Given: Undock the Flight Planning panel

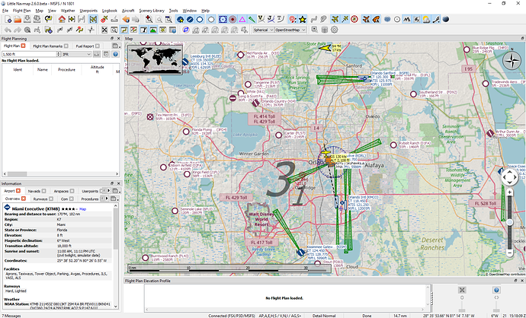Looking at the screenshot, I should pyautogui.click(x=112, y=39).
